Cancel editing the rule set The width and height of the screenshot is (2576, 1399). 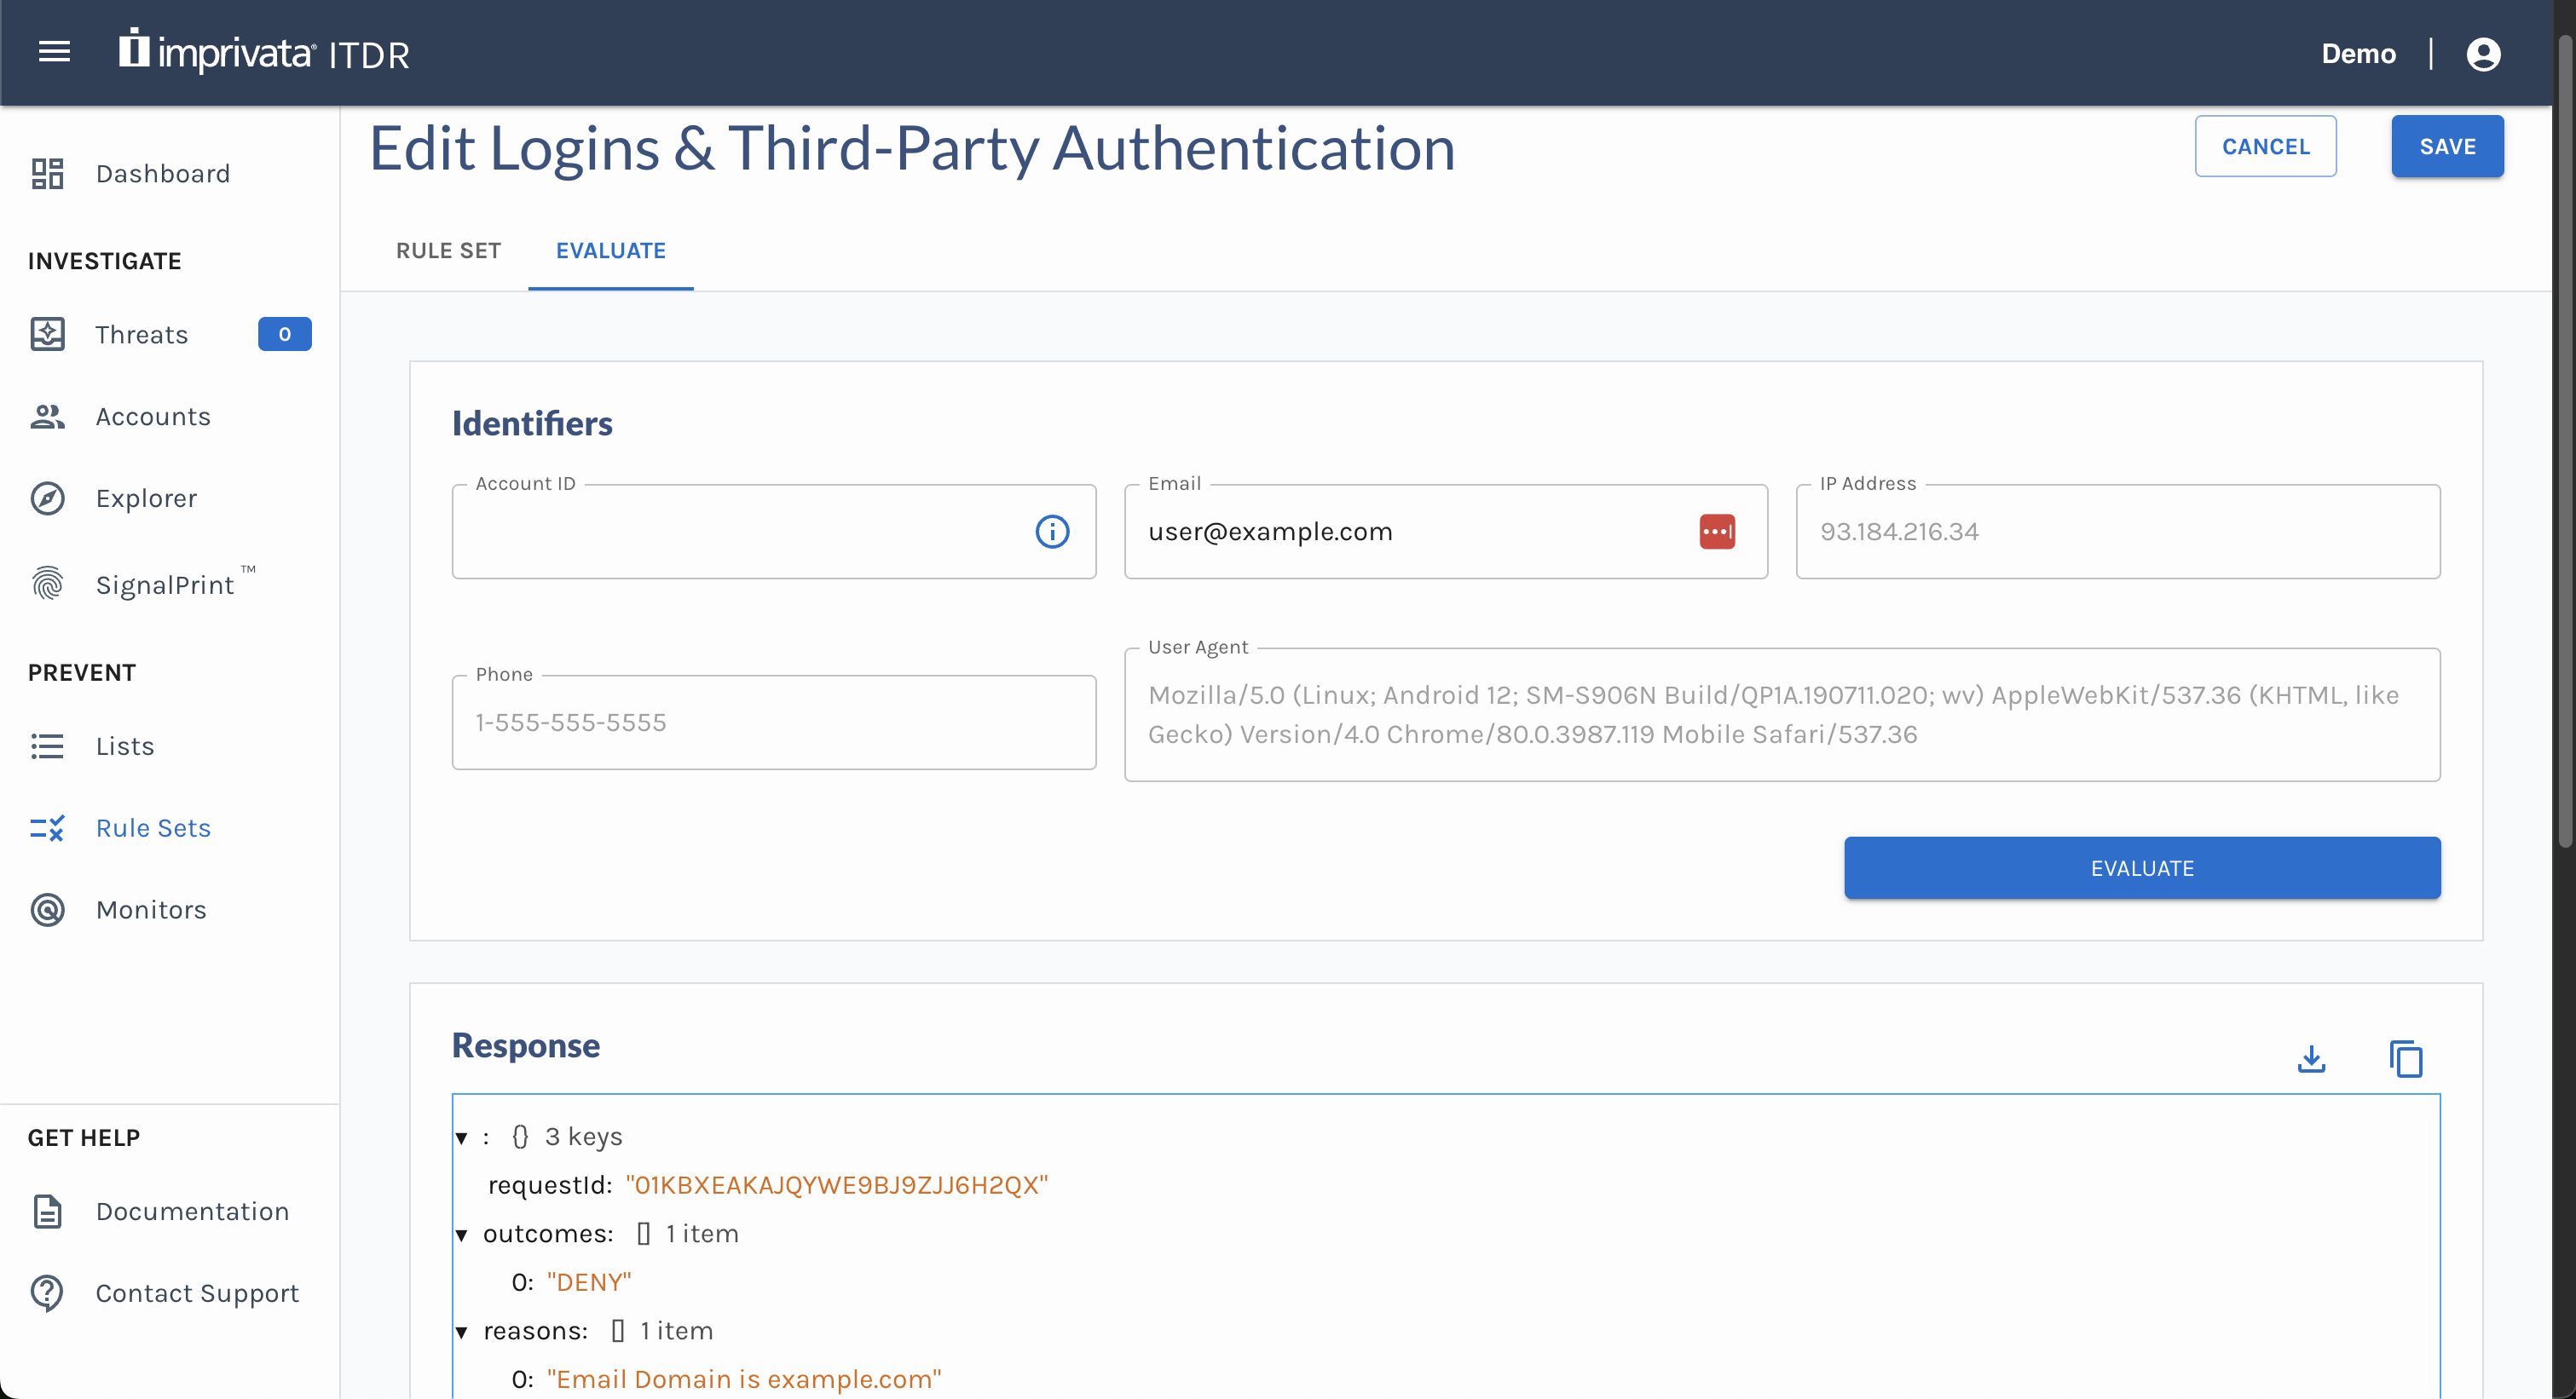click(2265, 147)
